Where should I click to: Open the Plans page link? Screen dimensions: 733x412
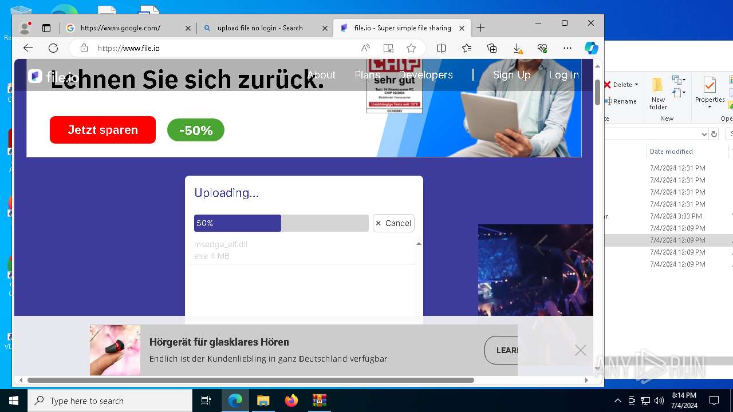click(367, 75)
